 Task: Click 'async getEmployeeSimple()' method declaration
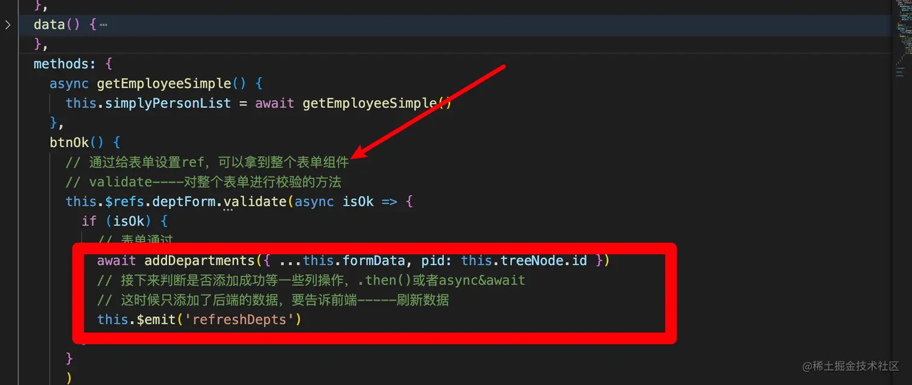coord(149,83)
